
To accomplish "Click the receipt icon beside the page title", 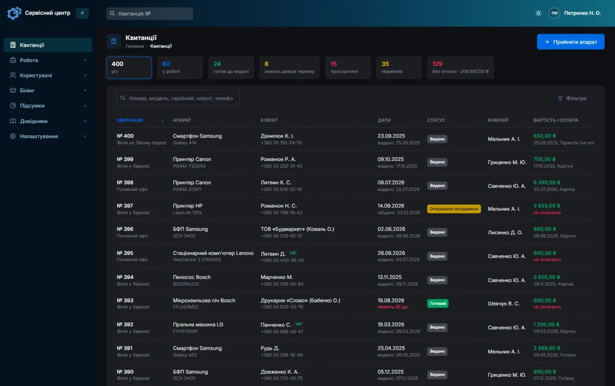I will (114, 42).
